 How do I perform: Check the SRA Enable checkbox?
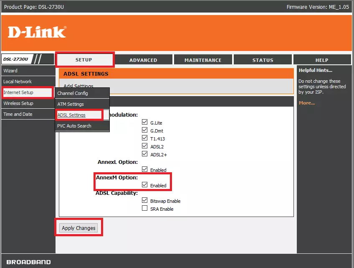coord(145,208)
